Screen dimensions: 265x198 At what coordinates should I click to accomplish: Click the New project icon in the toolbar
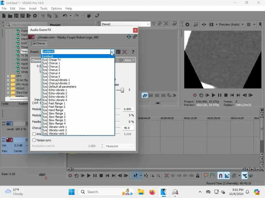tap(4, 16)
